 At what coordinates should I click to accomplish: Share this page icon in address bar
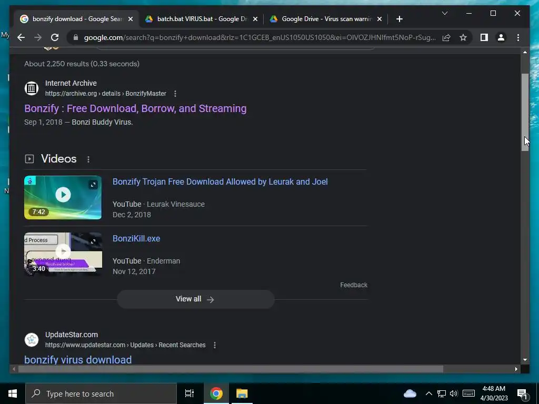pyautogui.click(x=446, y=37)
